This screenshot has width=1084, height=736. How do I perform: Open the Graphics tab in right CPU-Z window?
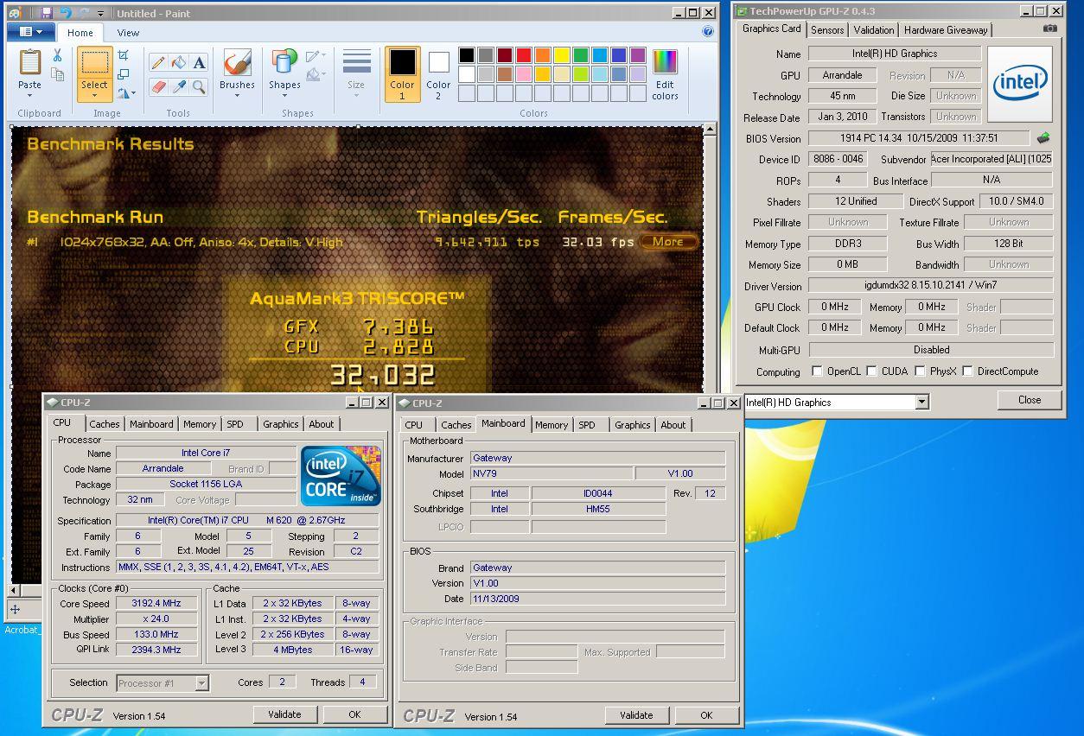coord(633,425)
